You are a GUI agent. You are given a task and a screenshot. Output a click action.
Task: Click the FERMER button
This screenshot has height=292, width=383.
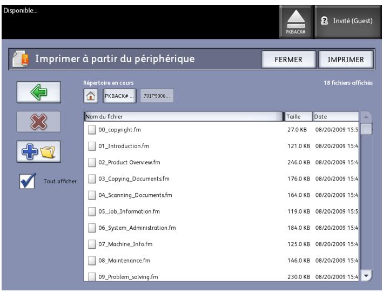pyautogui.click(x=288, y=59)
